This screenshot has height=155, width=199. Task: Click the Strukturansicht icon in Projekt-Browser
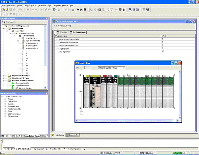tap(4, 22)
